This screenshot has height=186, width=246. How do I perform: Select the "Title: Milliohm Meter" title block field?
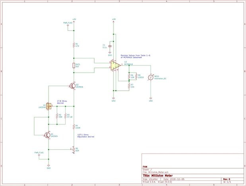pos(158,176)
